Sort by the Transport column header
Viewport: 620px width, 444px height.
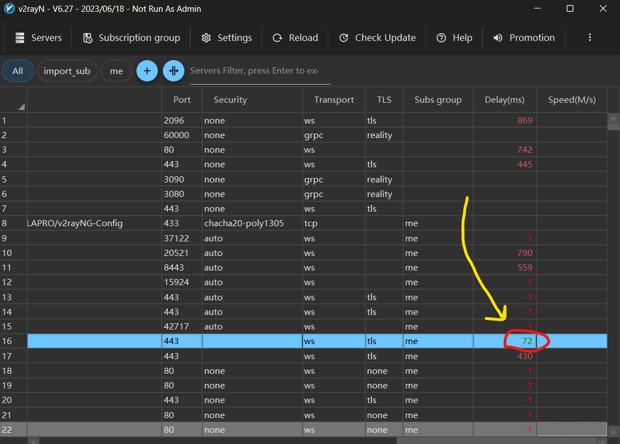pos(334,100)
